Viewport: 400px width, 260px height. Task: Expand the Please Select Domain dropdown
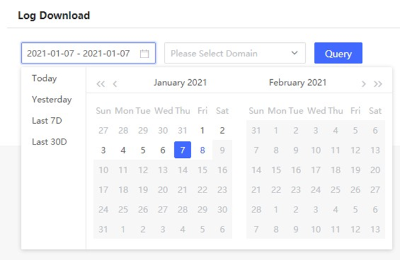tap(235, 53)
